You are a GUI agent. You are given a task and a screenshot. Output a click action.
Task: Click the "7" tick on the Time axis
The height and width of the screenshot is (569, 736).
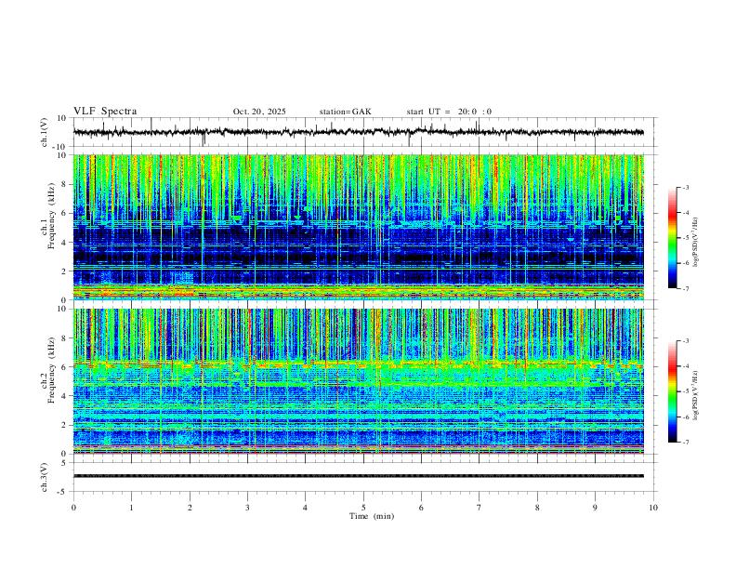pyautogui.click(x=480, y=508)
